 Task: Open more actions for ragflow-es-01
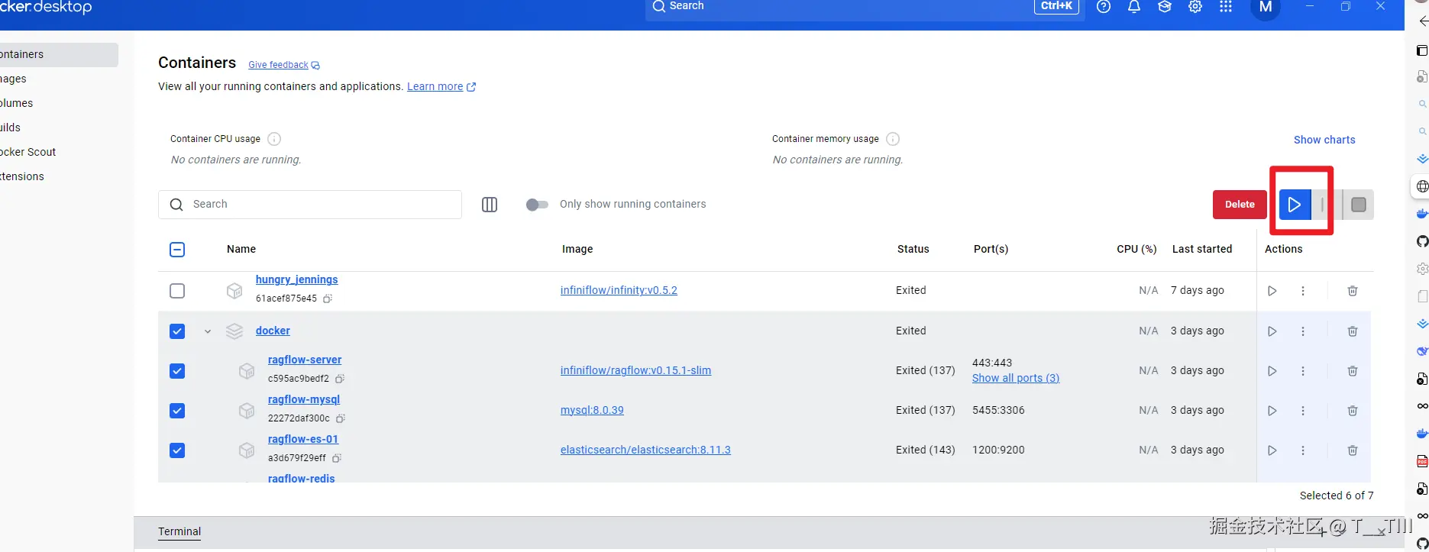1303,450
